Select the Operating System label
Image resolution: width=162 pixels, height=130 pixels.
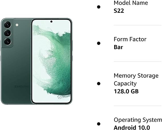point(138,120)
